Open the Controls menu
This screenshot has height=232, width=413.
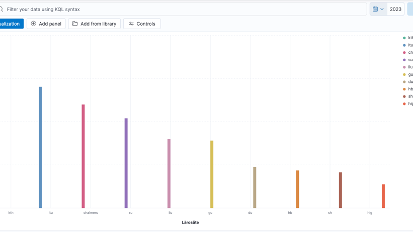click(x=142, y=24)
